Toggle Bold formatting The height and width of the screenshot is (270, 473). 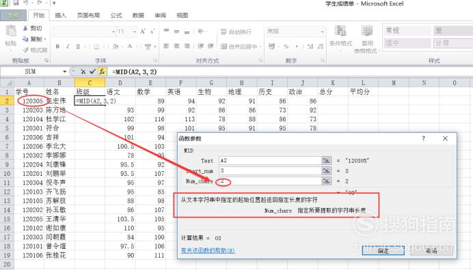[x=57, y=46]
